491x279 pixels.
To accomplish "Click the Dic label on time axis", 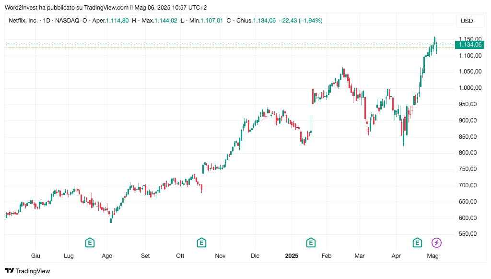I will (255, 256).
